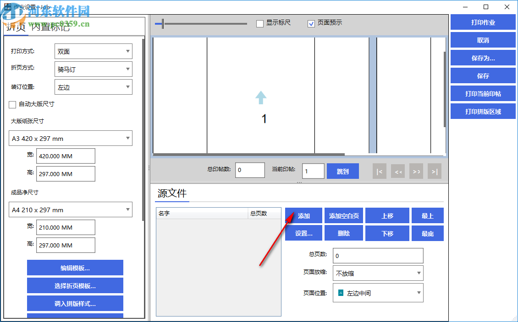Open 编辑模板... button
The width and height of the screenshot is (518, 322).
(75, 268)
